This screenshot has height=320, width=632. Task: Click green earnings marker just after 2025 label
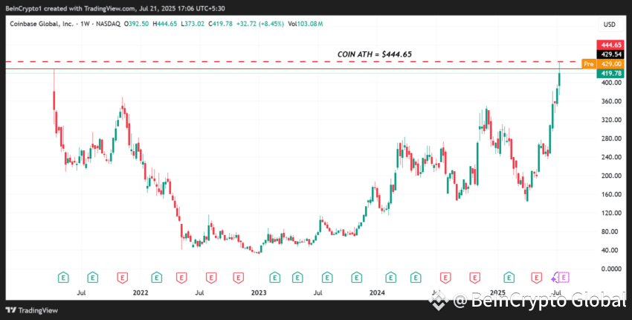509,278
